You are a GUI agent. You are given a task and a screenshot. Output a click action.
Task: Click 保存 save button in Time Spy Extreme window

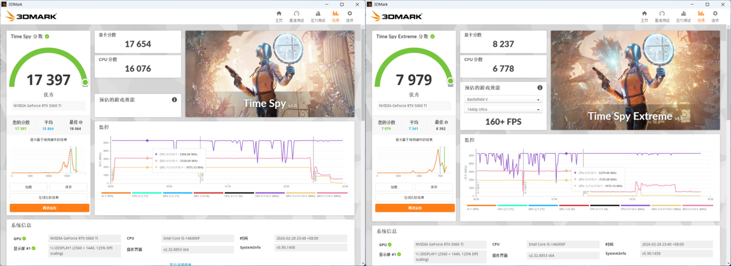(x=434, y=187)
